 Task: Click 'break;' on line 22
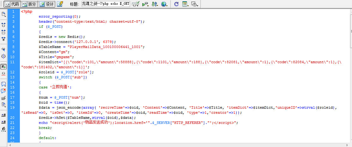pos(45,128)
